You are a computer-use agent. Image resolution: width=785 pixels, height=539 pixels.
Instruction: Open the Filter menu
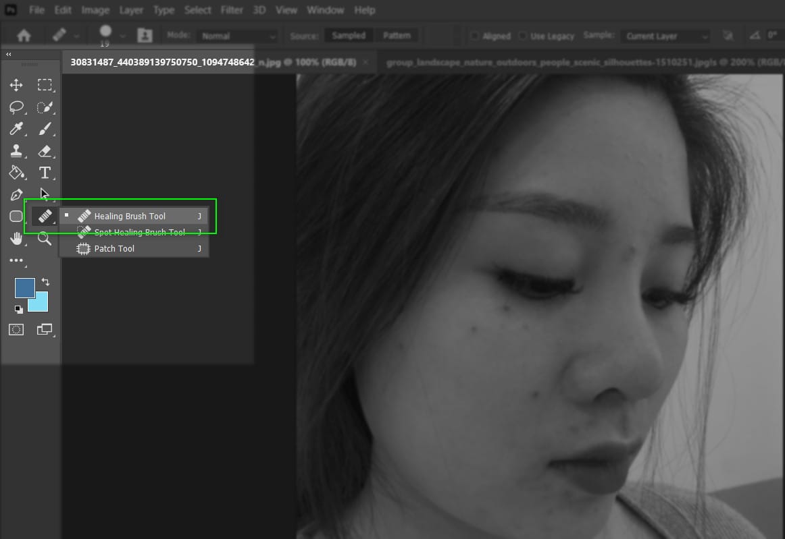click(232, 10)
